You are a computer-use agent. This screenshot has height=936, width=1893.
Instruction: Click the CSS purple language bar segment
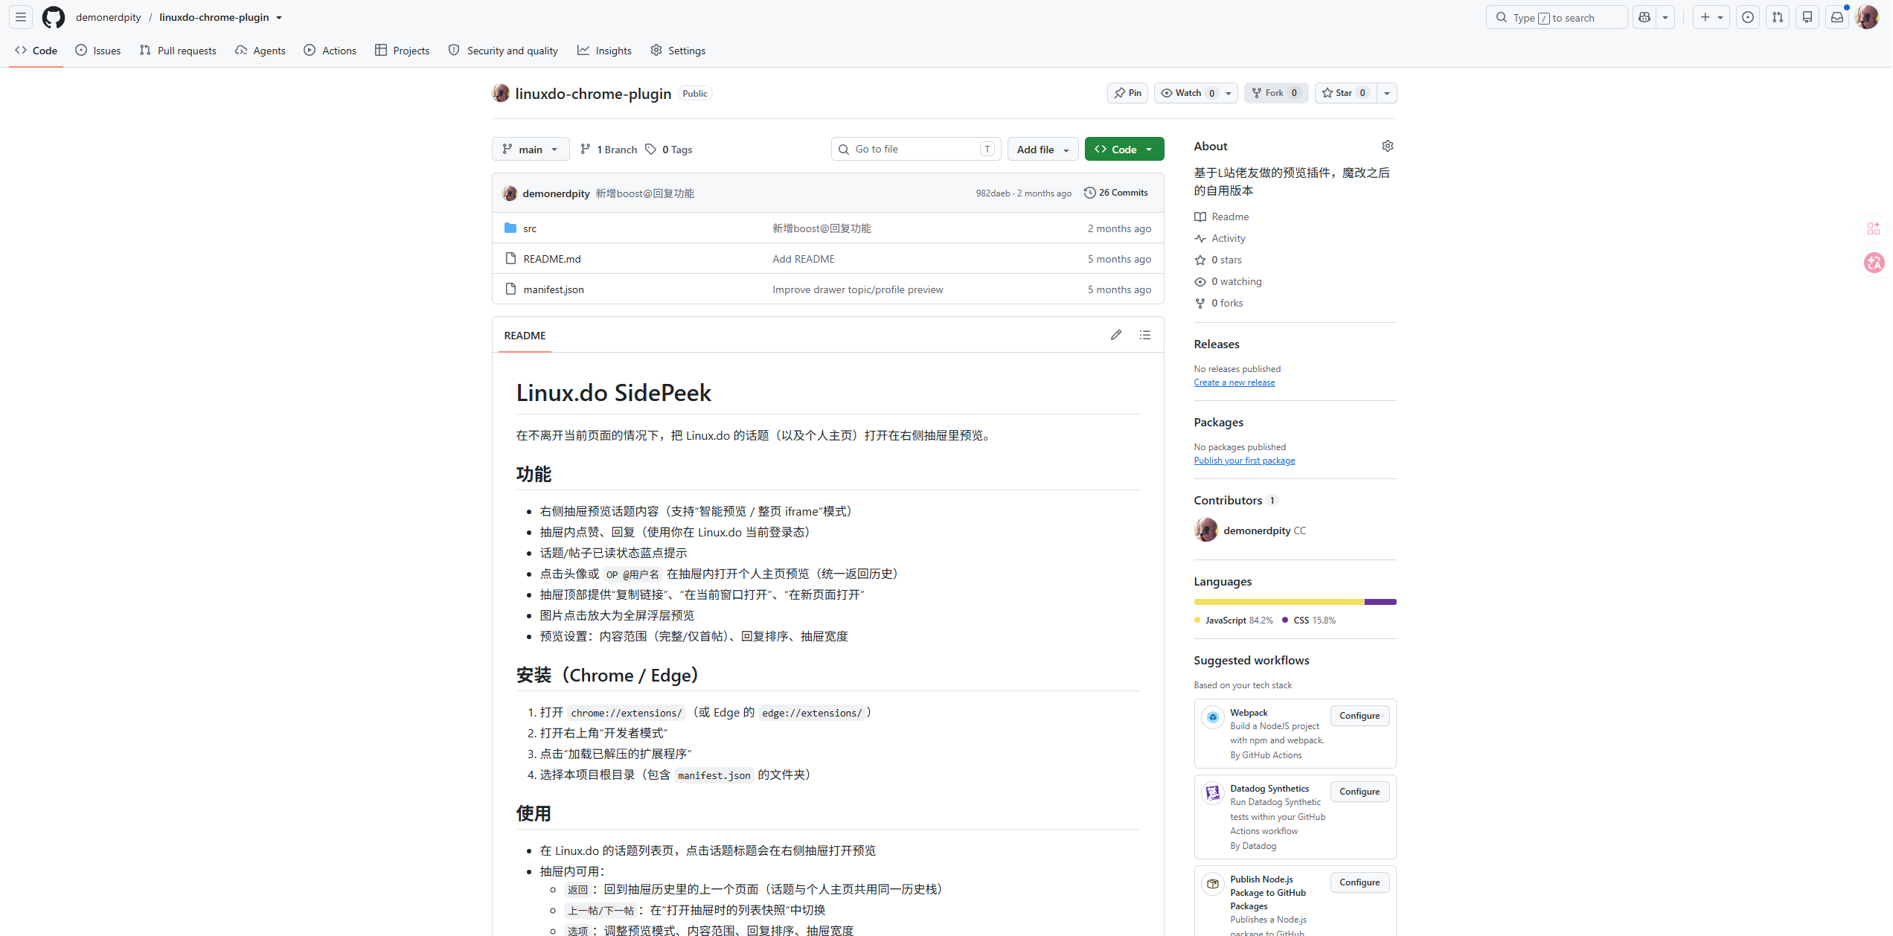click(1380, 602)
